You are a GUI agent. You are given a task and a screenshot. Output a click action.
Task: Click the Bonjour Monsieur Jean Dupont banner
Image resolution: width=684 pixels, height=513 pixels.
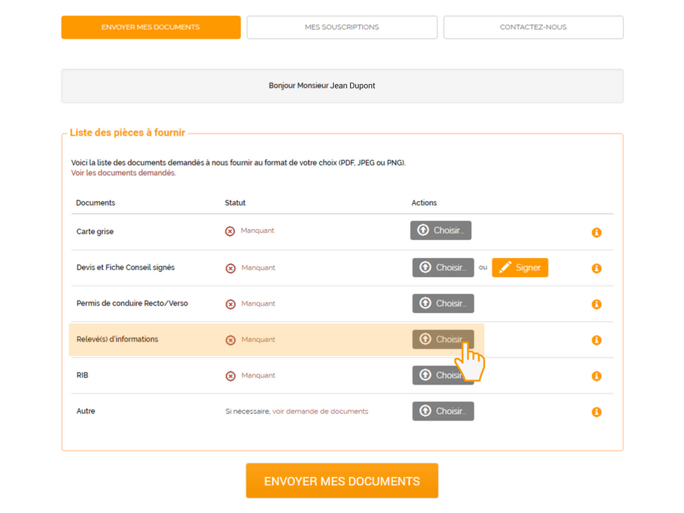coord(341,85)
